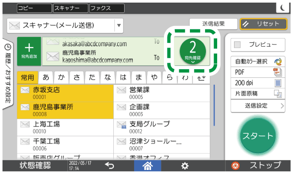292x173 pixels.
Task: Open 送信設定 send settings
Action: click(x=258, y=106)
